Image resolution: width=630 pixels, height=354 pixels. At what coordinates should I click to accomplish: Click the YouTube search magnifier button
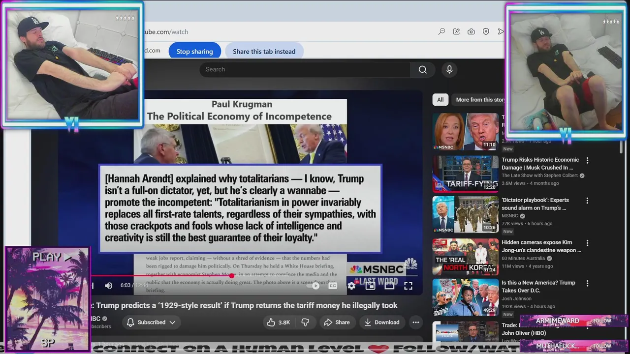coord(422,69)
